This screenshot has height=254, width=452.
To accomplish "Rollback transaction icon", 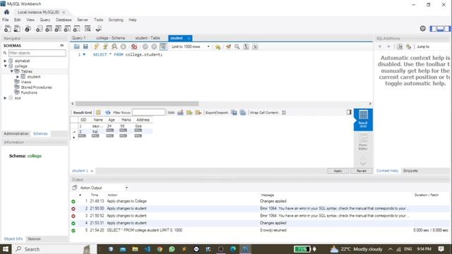I will (x=154, y=47).
